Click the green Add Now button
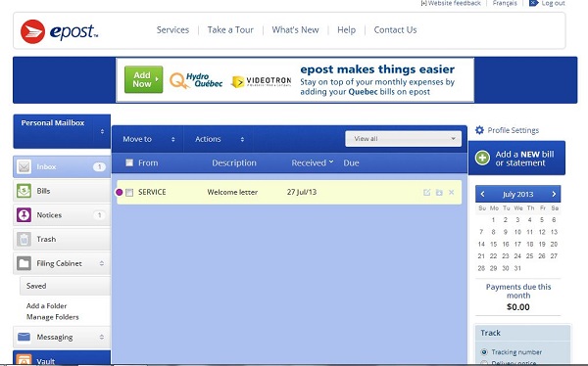588x366 pixels. click(144, 79)
